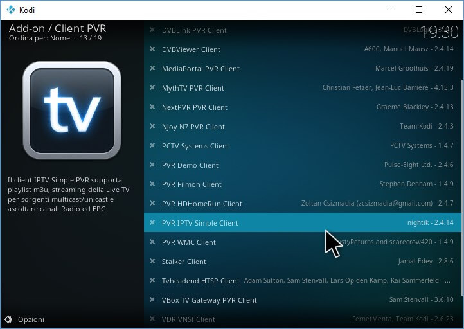Click 'Sam Stenvall - 3.6.10' version text
This screenshot has height=329, width=464.
[x=422, y=299]
